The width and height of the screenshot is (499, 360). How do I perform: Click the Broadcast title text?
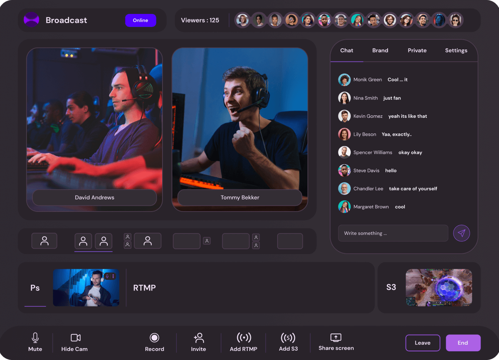point(66,20)
